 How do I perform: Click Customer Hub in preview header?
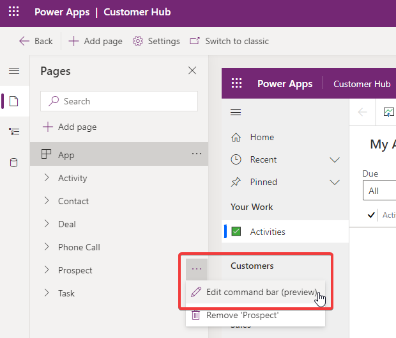(362, 84)
